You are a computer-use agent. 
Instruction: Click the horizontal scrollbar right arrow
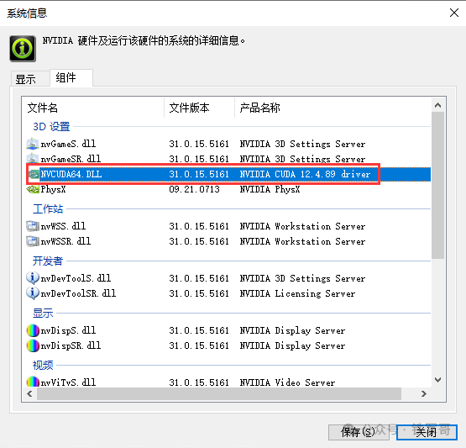424,394
